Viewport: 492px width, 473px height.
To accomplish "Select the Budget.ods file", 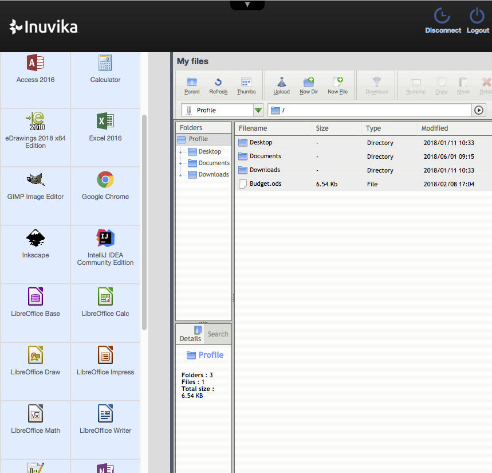I will 363,184.
